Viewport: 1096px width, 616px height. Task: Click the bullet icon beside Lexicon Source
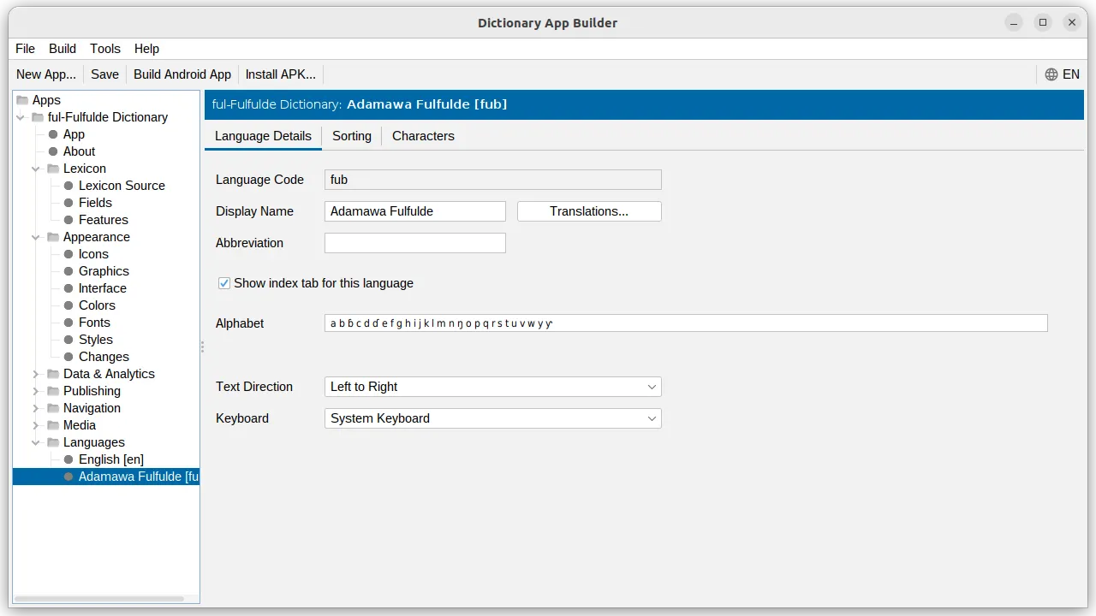(x=68, y=186)
